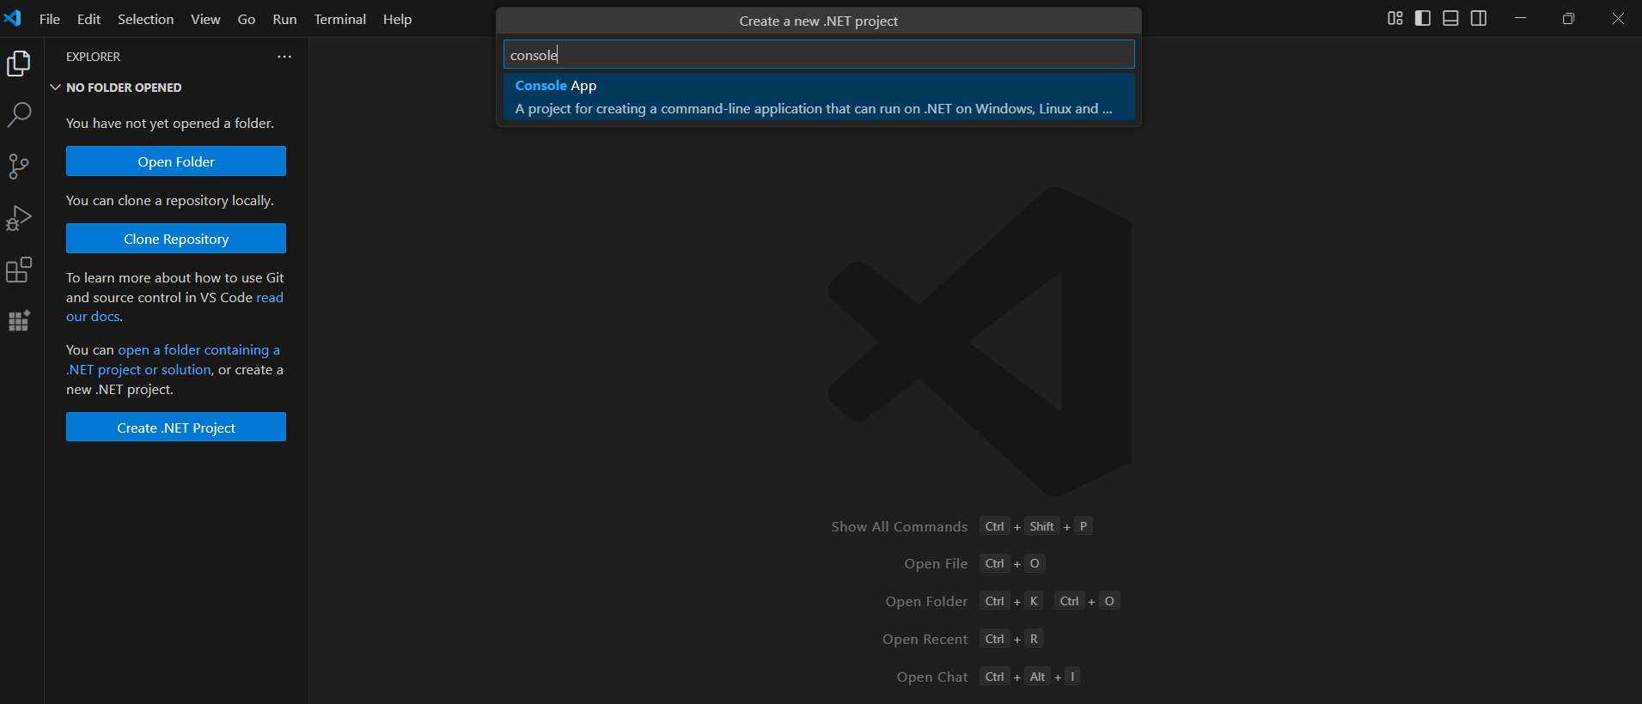This screenshot has height=704, width=1642.
Task: Click the bottom grid icon in activity bar
Action: [19, 321]
